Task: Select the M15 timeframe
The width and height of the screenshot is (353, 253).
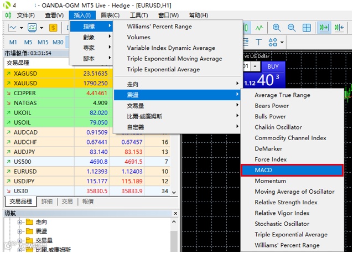Action: (43, 42)
